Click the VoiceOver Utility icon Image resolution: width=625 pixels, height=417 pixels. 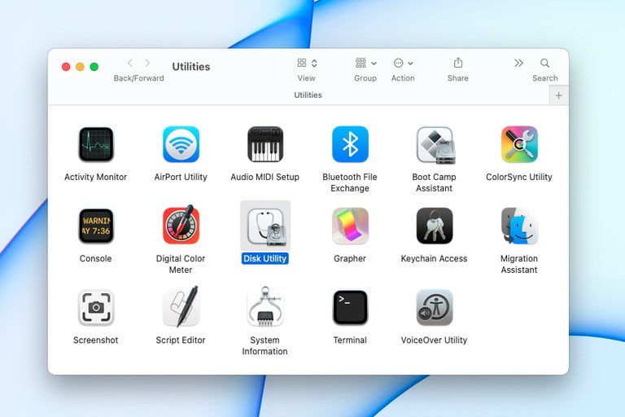[x=434, y=308]
